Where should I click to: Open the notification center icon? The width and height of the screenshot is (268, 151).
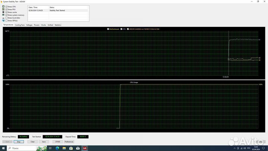tap(264, 148)
